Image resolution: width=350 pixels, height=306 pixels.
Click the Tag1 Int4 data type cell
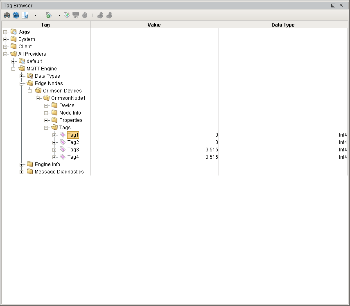(283, 135)
